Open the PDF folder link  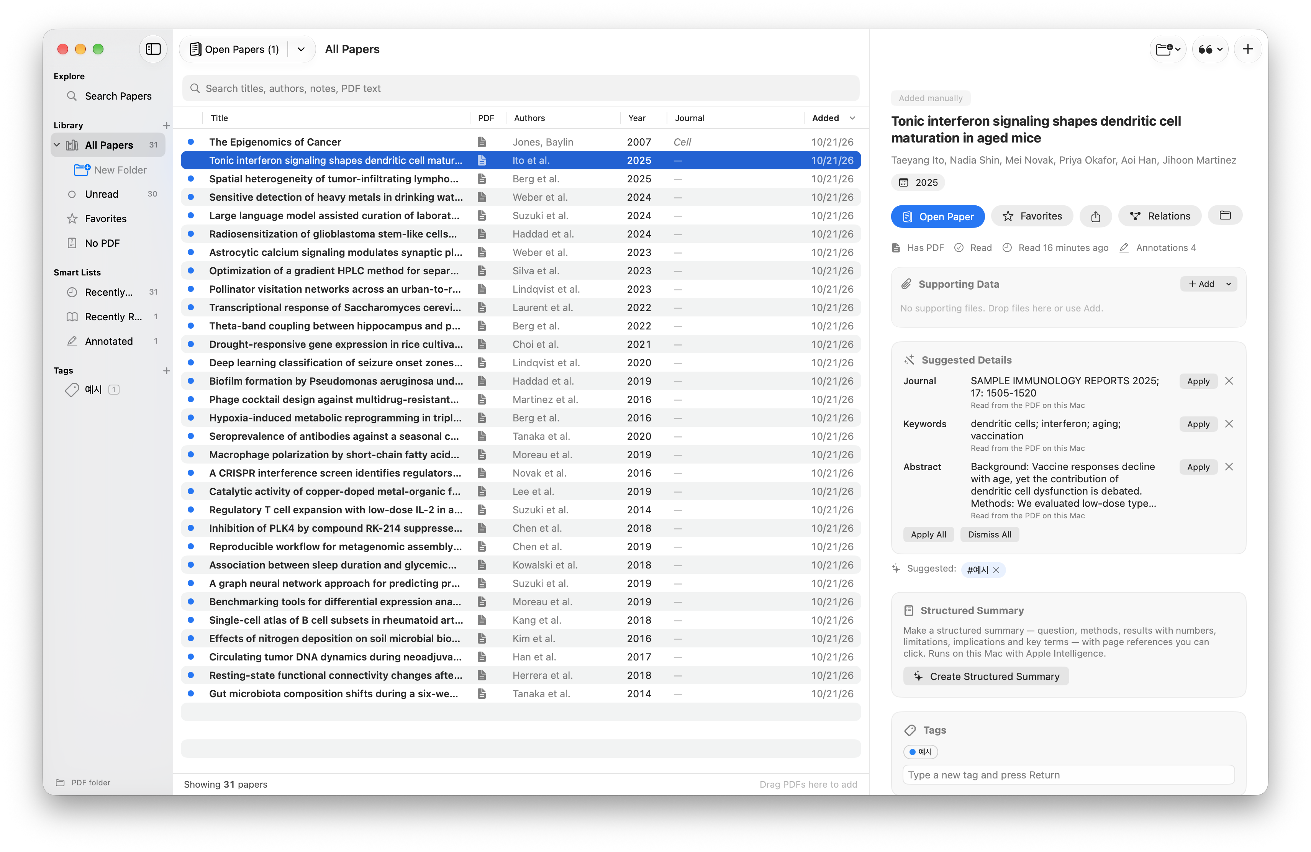point(83,783)
